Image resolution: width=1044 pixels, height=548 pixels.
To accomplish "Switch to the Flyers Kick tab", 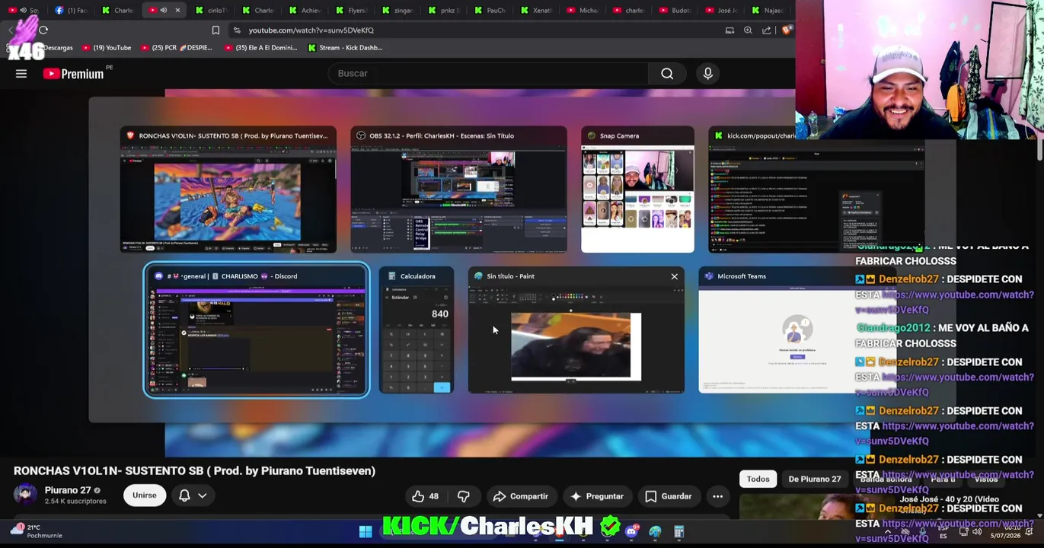I will (x=350, y=10).
